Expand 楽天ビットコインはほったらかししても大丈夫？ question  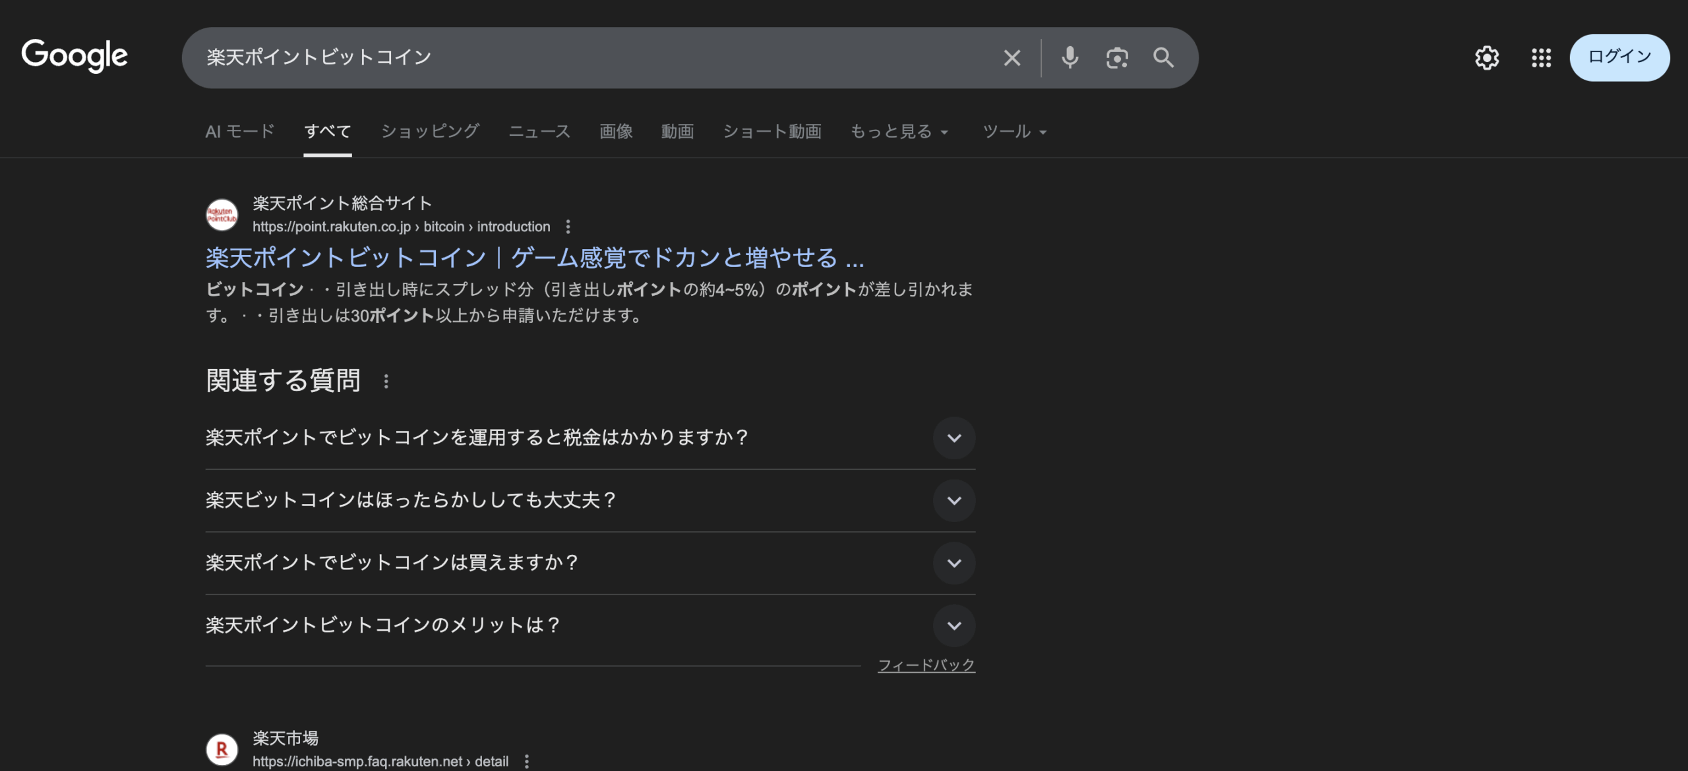(x=954, y=501)
